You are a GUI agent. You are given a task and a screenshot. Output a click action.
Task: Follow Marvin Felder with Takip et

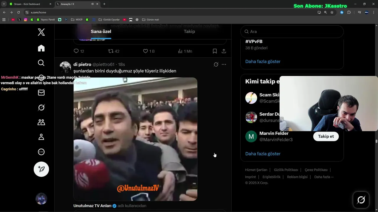(x=326, y=136)
